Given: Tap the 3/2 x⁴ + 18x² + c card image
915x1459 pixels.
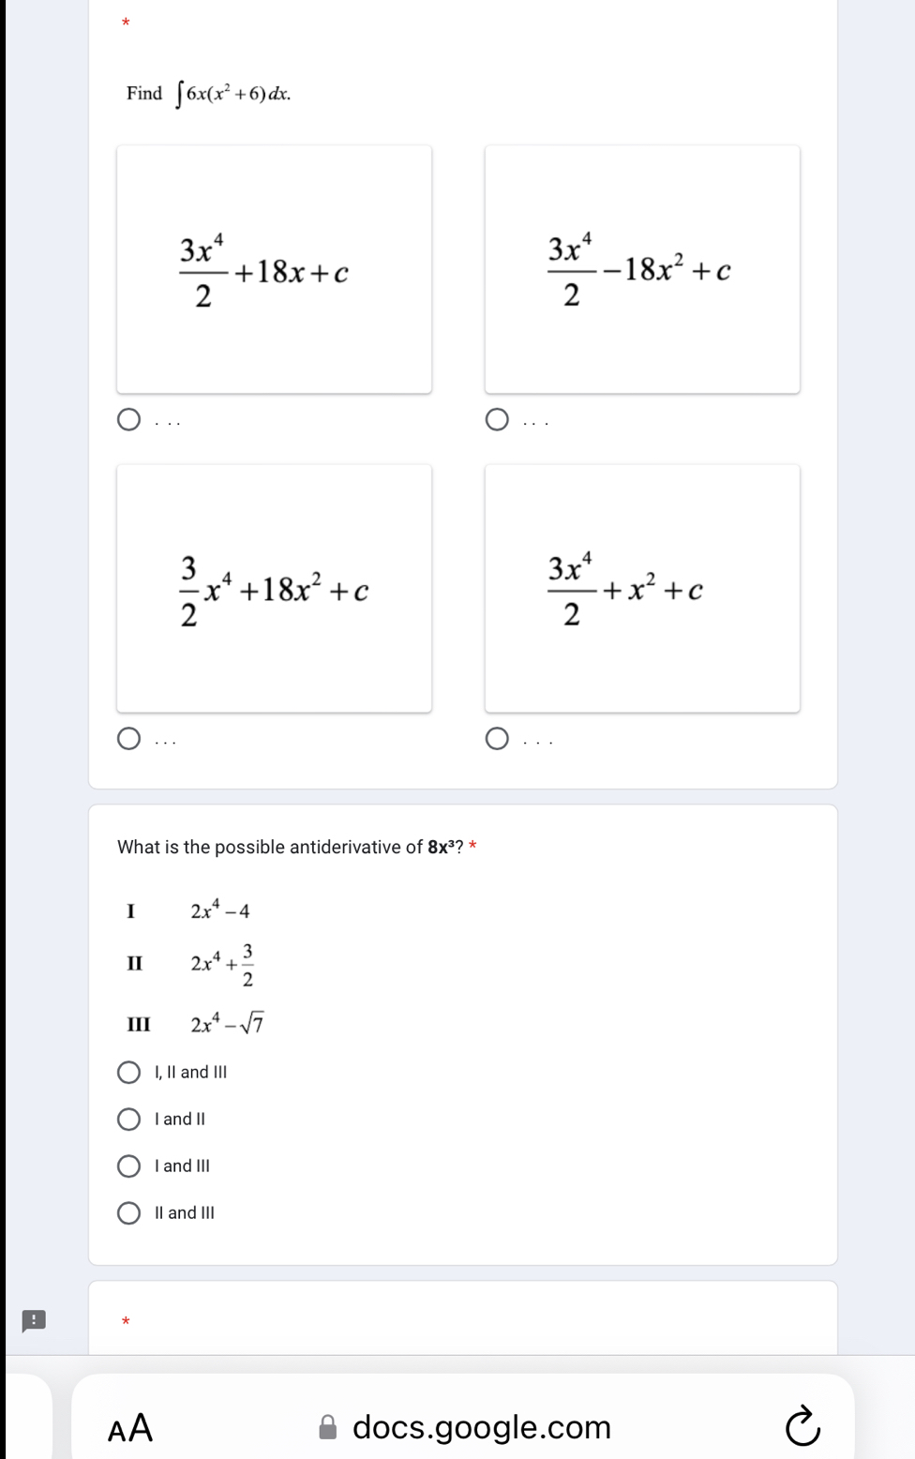Looking at the screenshot, I should [x=275, y=590].
